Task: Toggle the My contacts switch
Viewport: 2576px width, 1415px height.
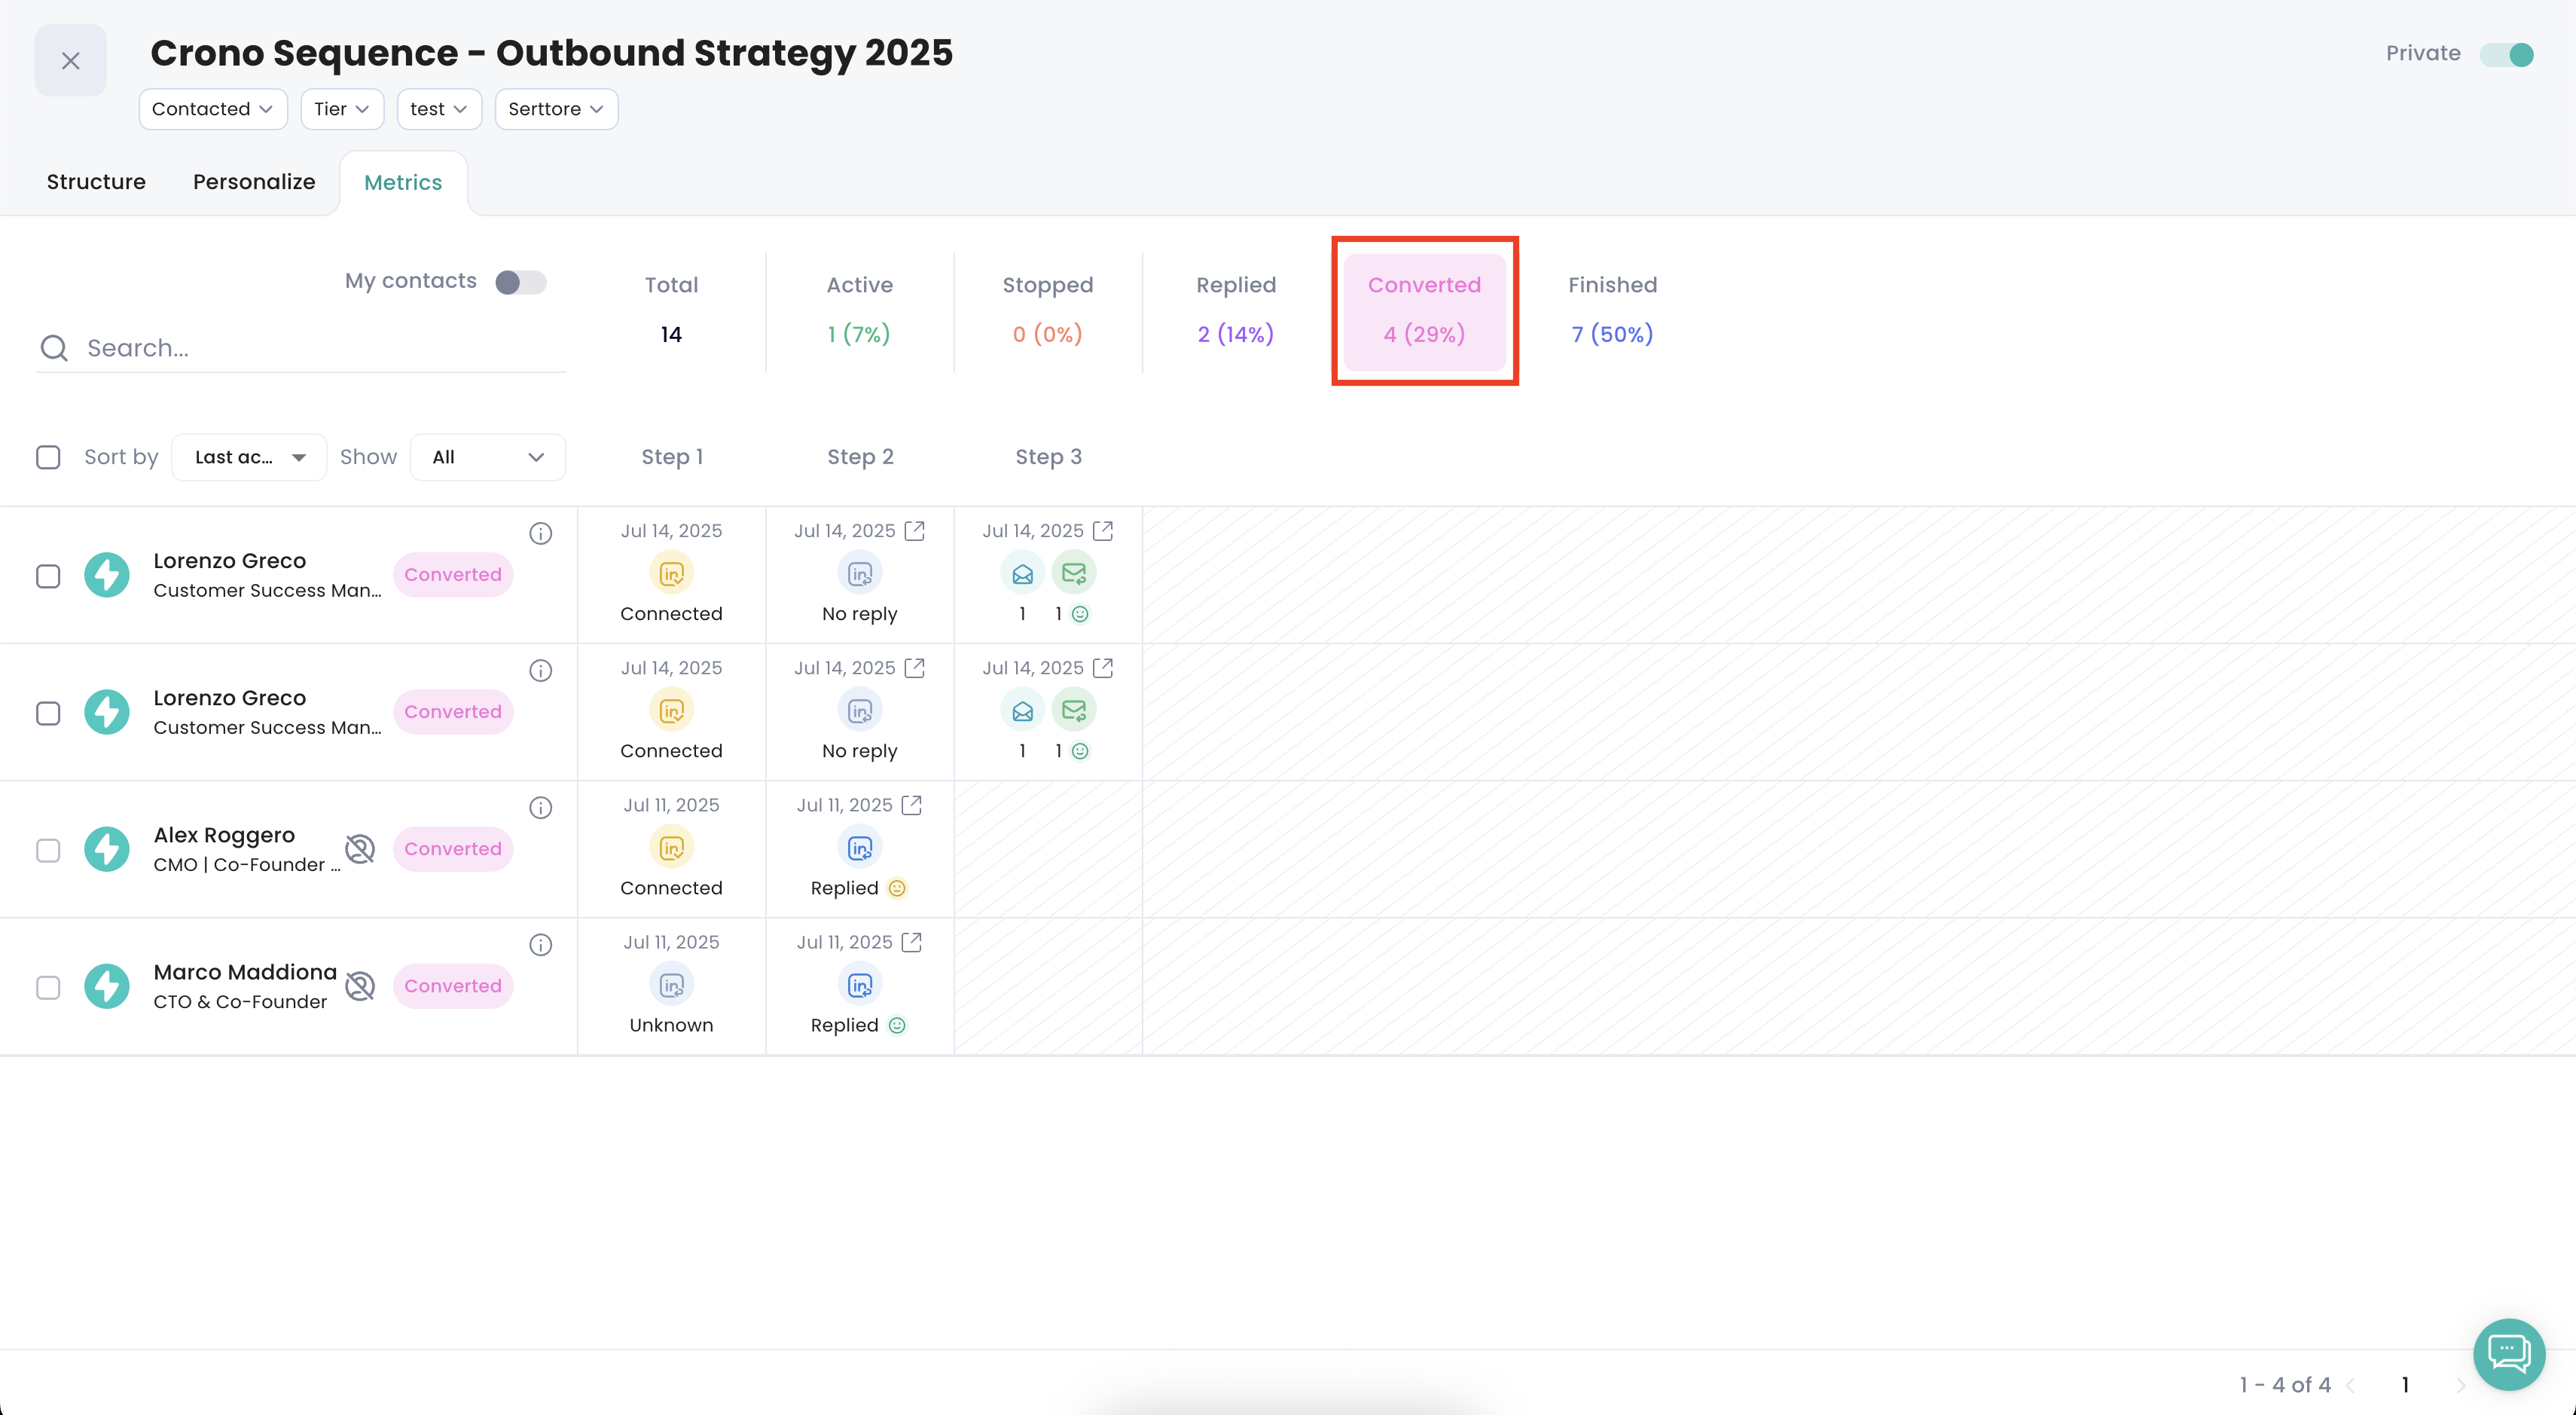Action: click(x=520, y=282)
